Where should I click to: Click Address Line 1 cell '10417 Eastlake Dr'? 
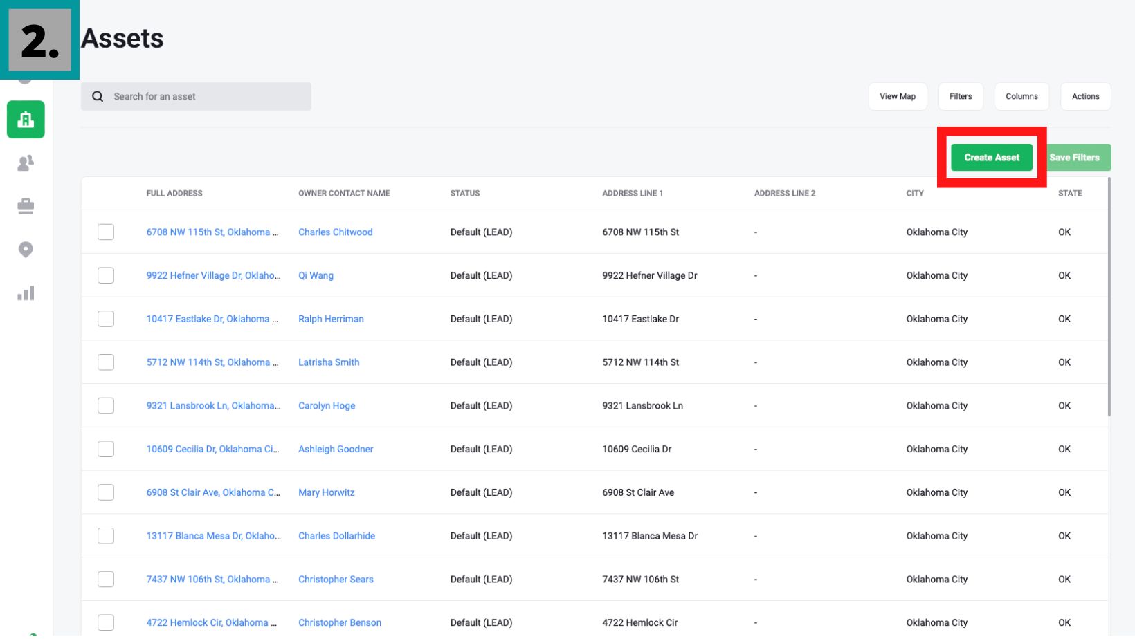640,319
